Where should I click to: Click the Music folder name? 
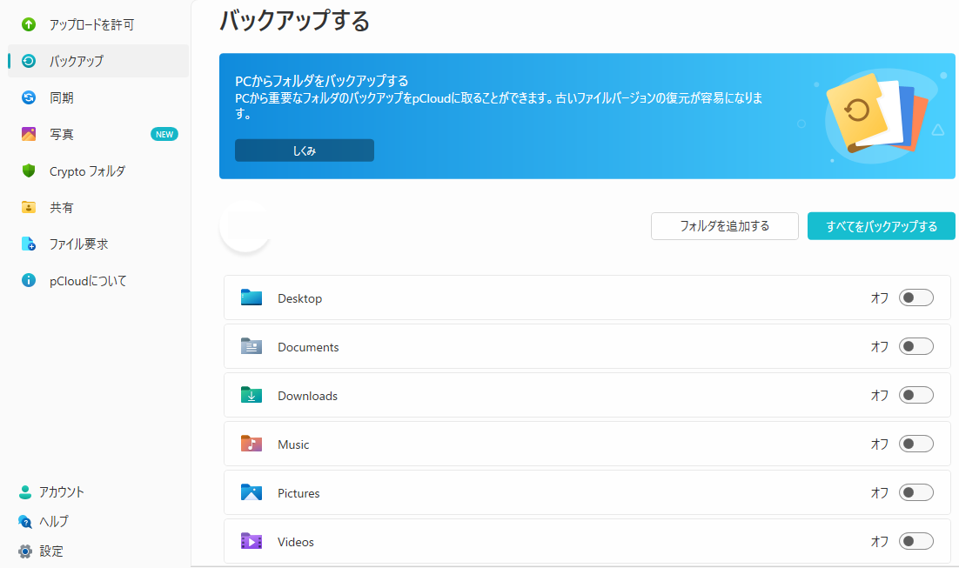click(x=293, y=444)
